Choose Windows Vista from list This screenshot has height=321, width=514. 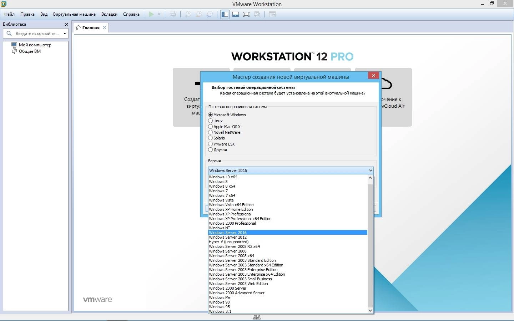288,200
